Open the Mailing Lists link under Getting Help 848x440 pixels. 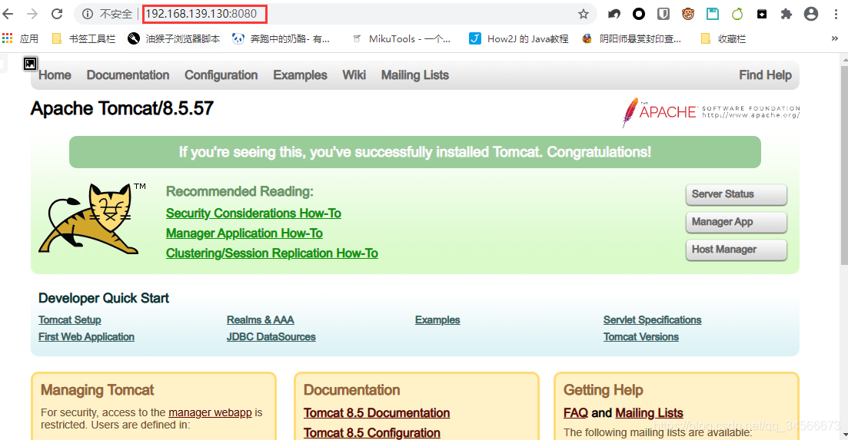649,413
